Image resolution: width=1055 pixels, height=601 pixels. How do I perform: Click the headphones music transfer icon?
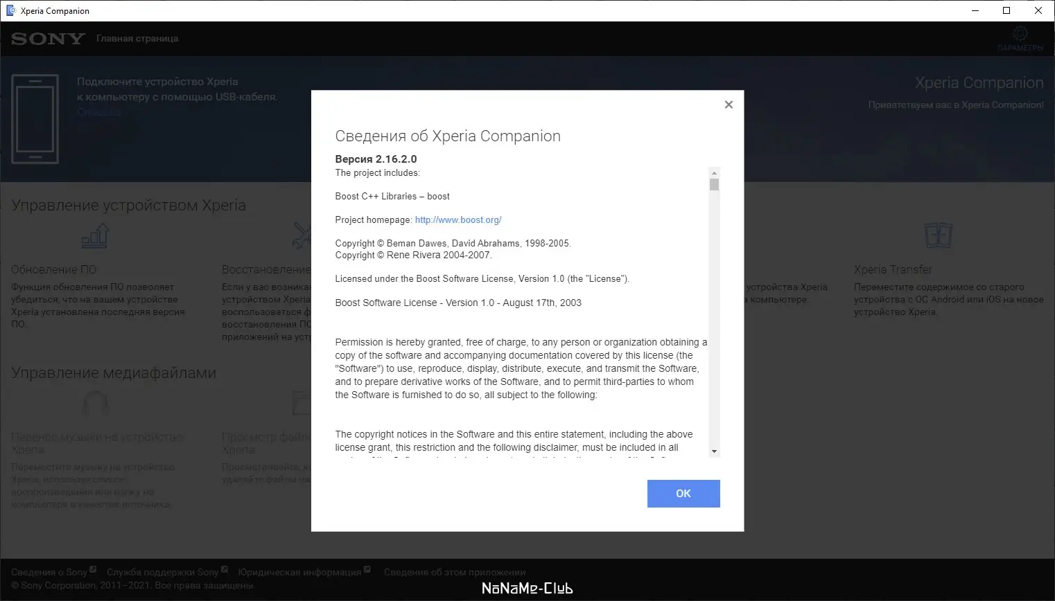point(95,404)
